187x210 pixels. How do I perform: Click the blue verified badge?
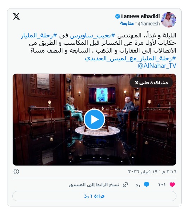(117, 17)
